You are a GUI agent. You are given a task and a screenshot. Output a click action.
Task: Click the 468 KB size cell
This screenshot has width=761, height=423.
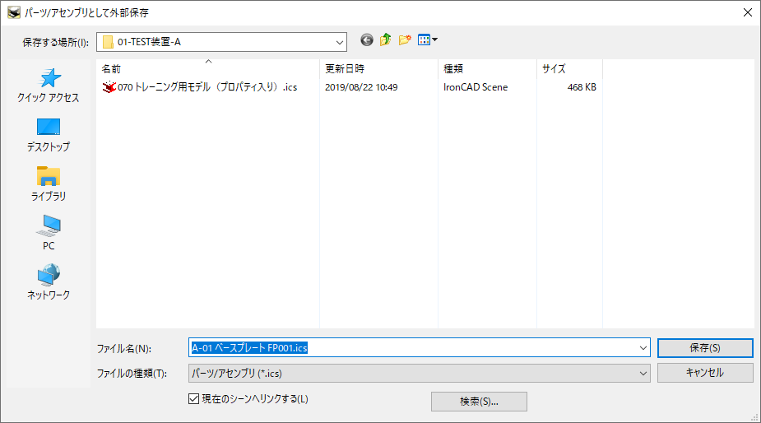582,87
